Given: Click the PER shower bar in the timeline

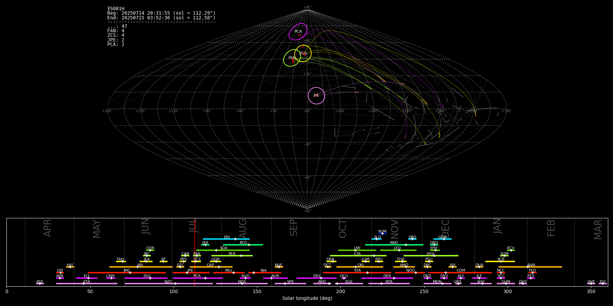Looking at the screenshot, I should pyautogui.click(x=232, y=256).
